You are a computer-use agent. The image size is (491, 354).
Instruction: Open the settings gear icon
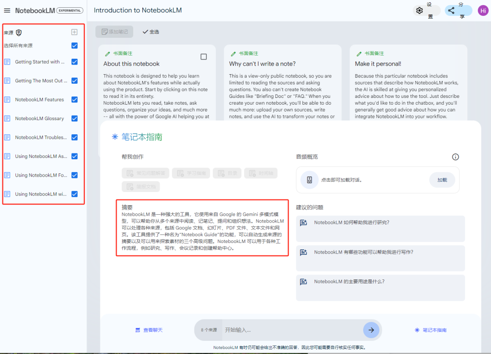419,10
